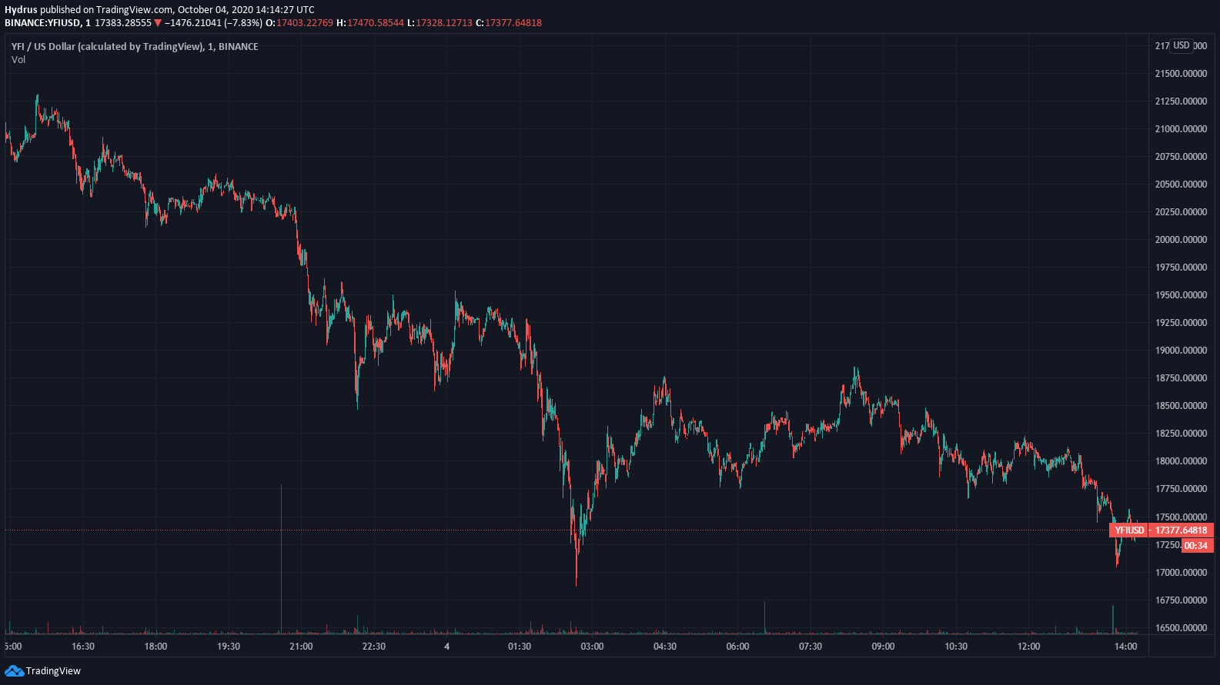
Task: Click the 20750.00000 price axis label
Action: click(x=1181, y=157)
